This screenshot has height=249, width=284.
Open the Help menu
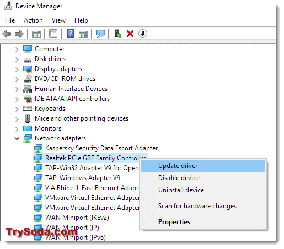coord(81,20)
